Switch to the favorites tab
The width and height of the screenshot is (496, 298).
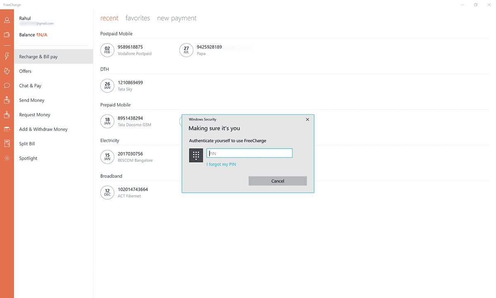138,18
